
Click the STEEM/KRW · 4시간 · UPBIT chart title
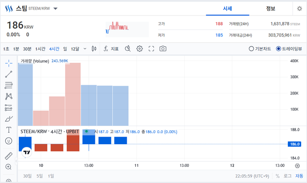pos(50,132)
